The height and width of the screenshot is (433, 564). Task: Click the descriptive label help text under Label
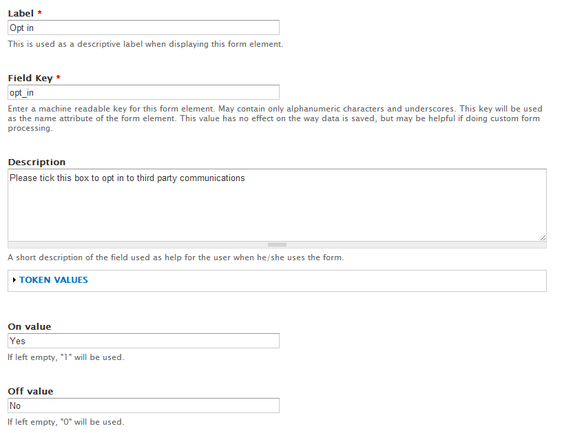(x=146, y=44)
